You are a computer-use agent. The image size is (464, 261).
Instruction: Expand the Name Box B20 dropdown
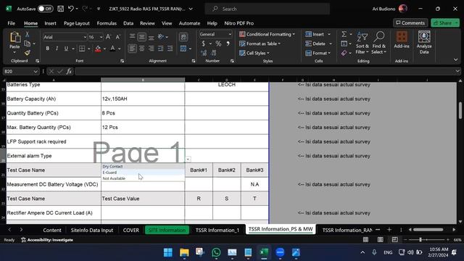coord(36,71)
